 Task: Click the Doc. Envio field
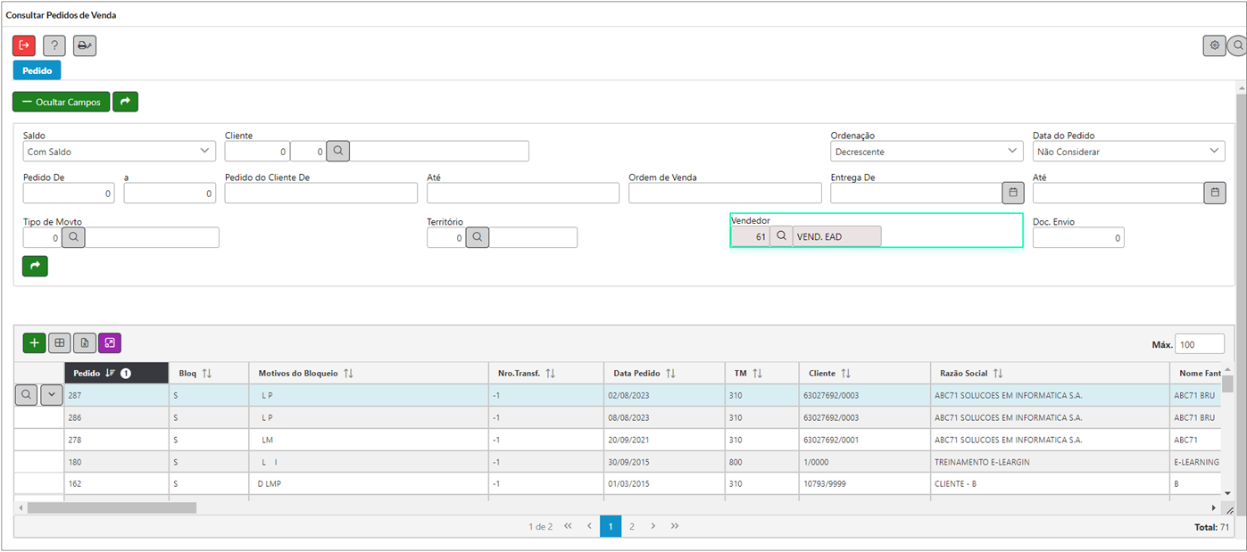[x=1078, y=237]
